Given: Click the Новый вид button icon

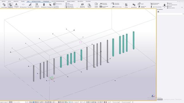Looking at the screenshot, I should point(10,5).
